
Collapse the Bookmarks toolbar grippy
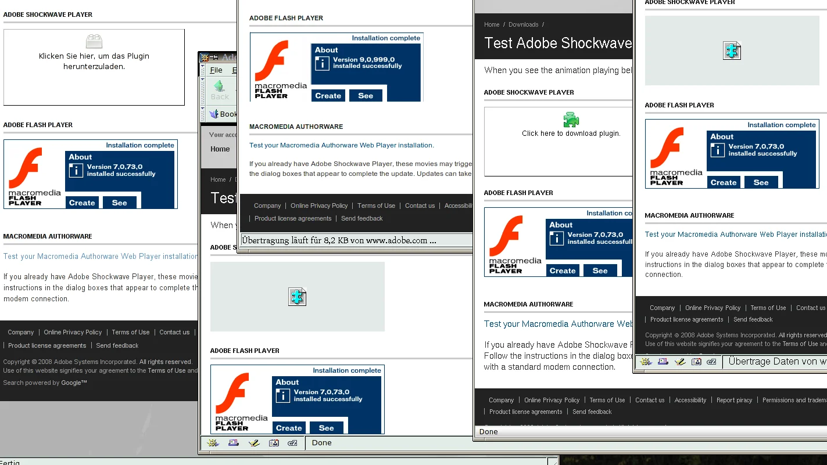(x=203, y=114)
